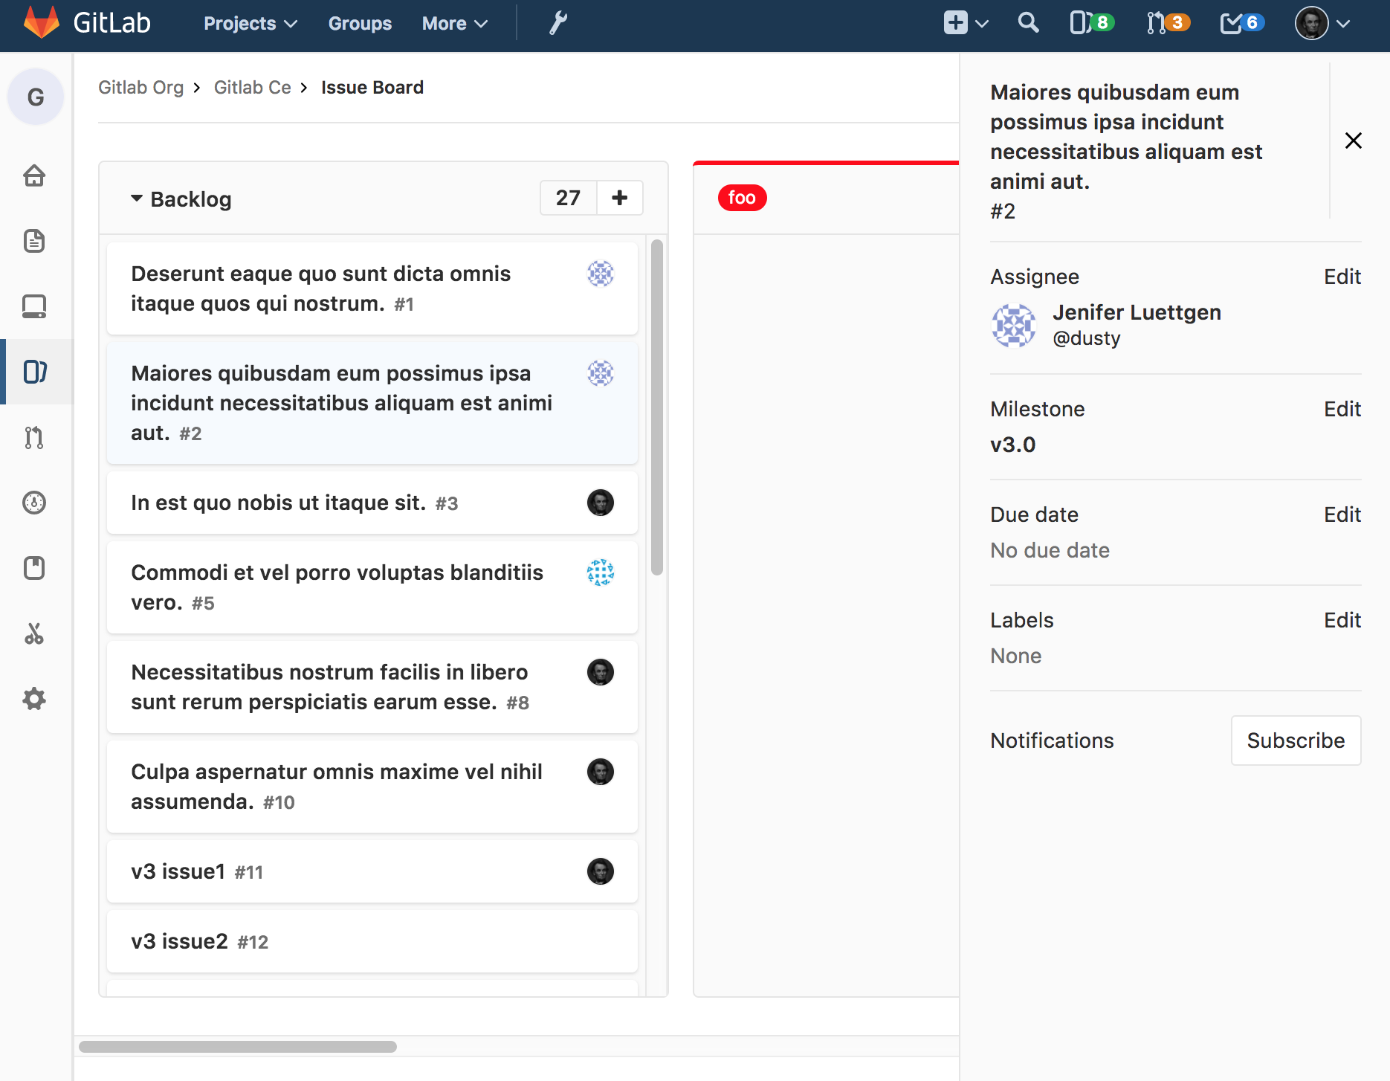The height and width of the screenshot is (1081, 1390).
Task: Collapse the Backlog list
Action: click(137, 199)
